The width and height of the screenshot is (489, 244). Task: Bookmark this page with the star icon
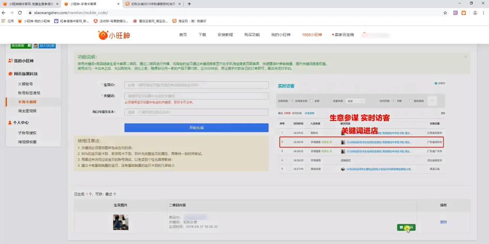(445, 13)
